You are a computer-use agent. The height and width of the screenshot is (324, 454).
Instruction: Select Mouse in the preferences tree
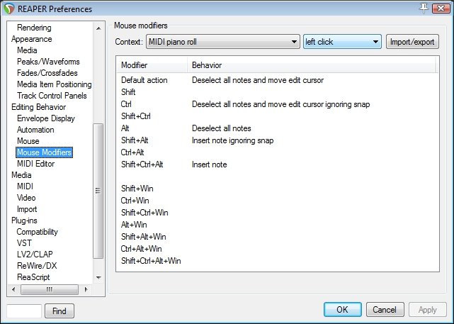pyautogui.click(x=28, y=141)
